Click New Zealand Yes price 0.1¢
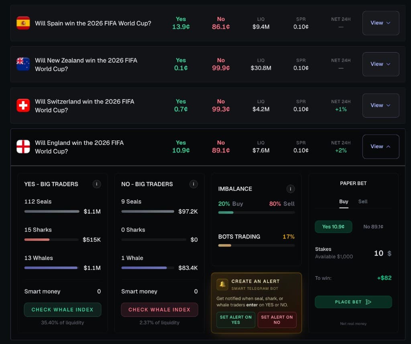 (181, 68)
